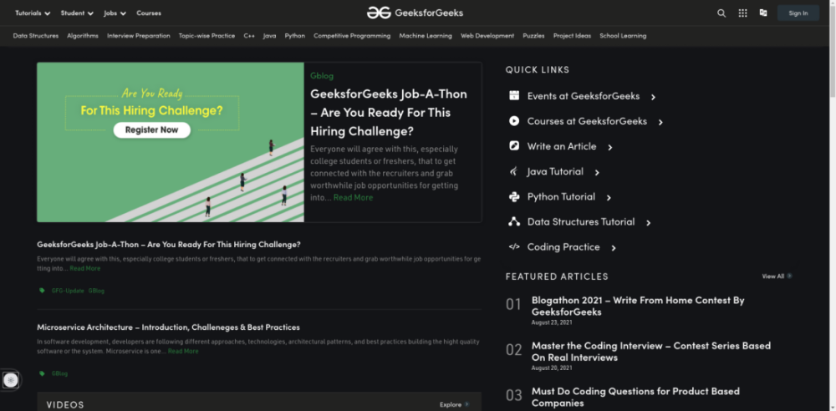Click chevron next to Events at GeeksforGeeks
The image size is (836, 411).
[x=653, y=97]
